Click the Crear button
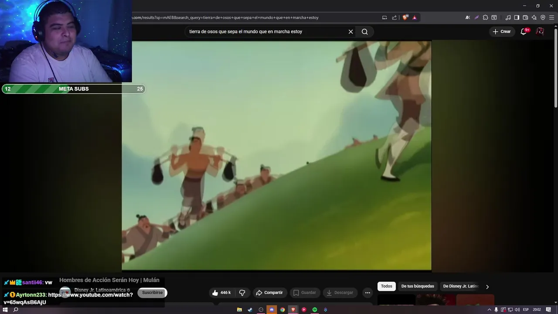This screenshot has height=314, width=558. pyautogui.click(x=502, y=31)
